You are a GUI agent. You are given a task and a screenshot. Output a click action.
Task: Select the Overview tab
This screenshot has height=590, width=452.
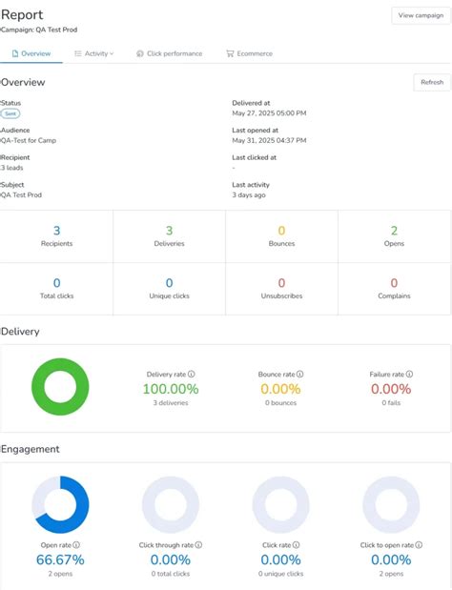pos(31,53)
